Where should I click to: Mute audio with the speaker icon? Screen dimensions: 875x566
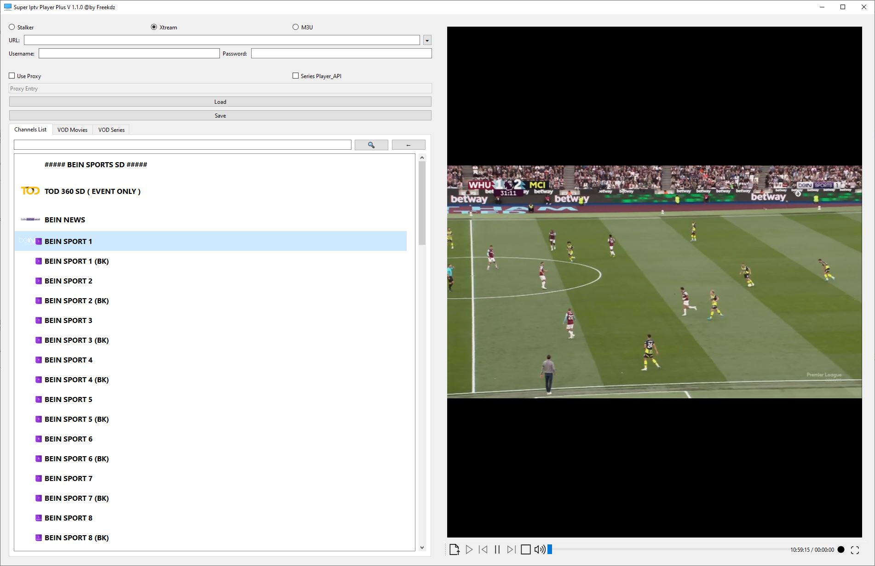click(x=540, y=549)
